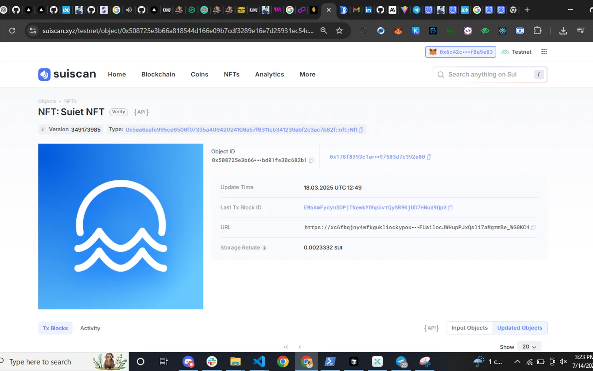Open the More menu
593x371 pixels.
pos(307,74)
